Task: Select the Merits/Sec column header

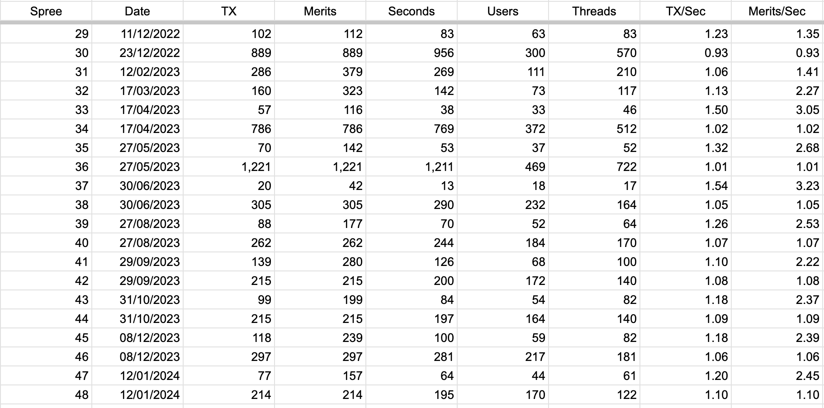Action: (777, 11)
